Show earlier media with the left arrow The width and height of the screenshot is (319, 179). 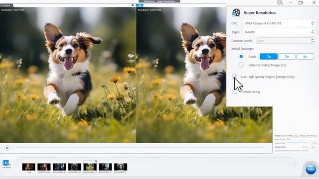point(16,164)
